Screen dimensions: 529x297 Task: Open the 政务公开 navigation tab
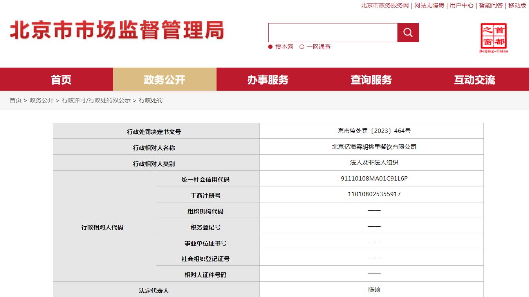point(164,79)
